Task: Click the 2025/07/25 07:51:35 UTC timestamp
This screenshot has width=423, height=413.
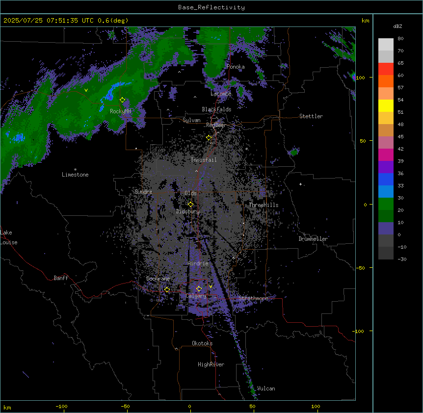Action: 49,21
